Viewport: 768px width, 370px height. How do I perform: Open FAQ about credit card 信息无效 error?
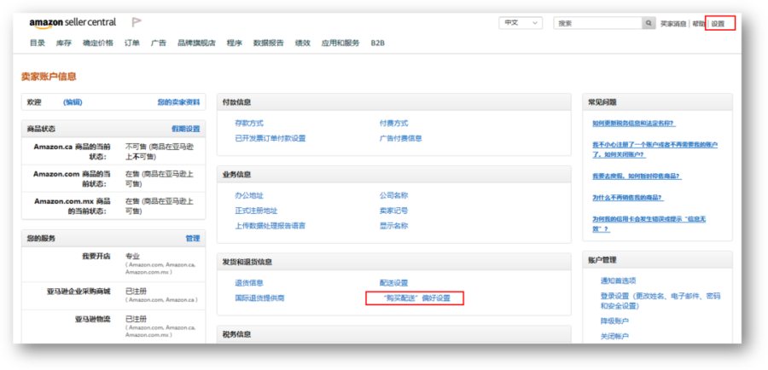(649, 224)
